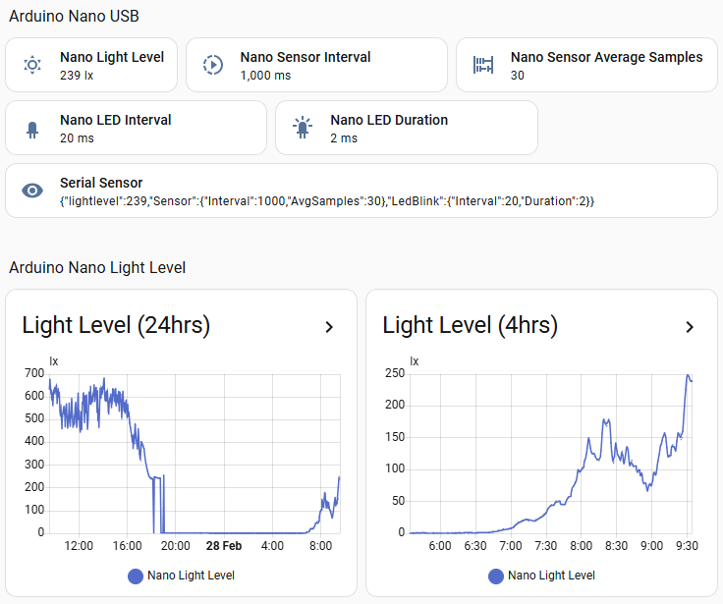Screen dimensions: 723x604
Task: Click the 1,000 ms interval value
Action: (x=265, y=76)
